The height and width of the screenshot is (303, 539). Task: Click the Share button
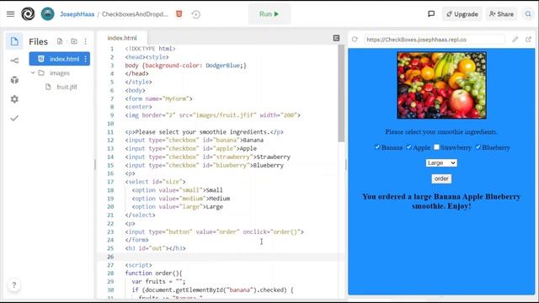502,14
